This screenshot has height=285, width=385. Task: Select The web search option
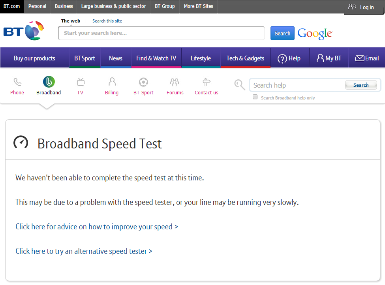point(71,21)
